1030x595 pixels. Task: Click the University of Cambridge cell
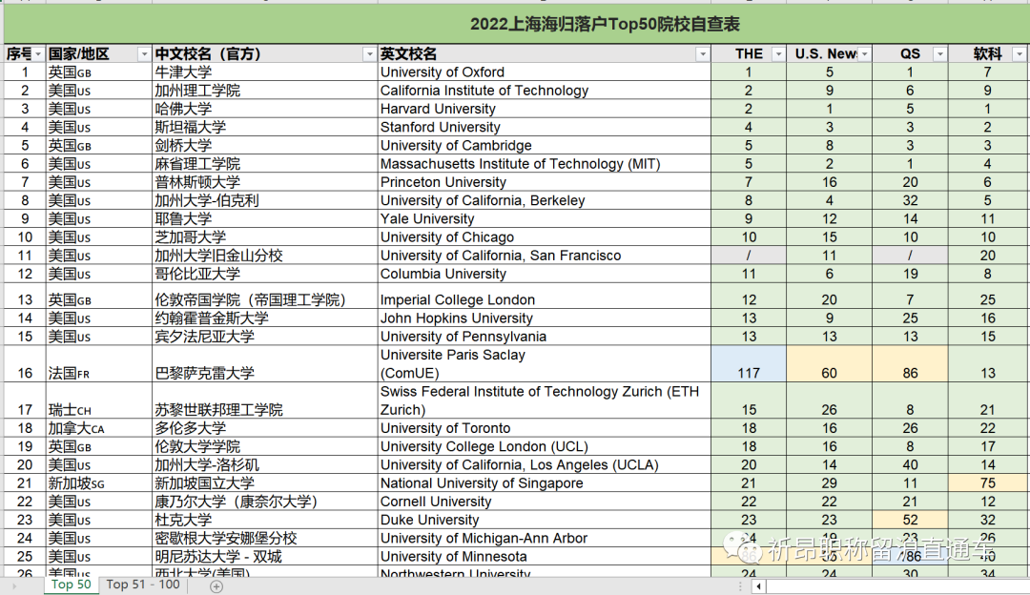pyautogui.click(x=545, y=146)
